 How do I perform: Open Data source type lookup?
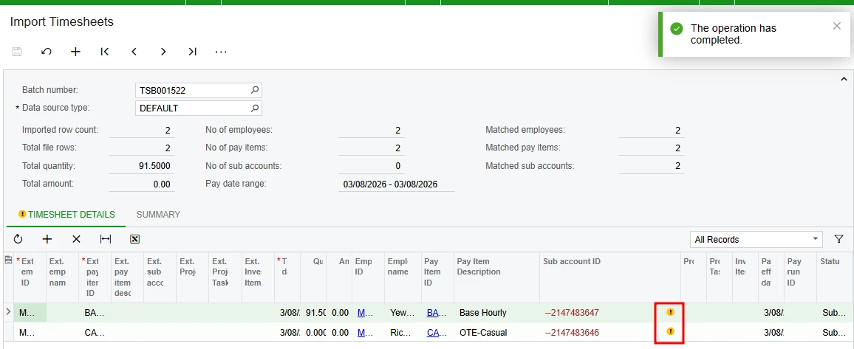[x=254, y=108]
